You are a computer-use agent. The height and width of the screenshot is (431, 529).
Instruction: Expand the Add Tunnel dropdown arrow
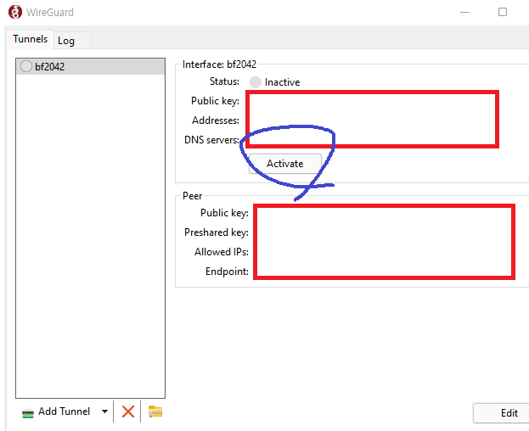(x=104, y=411)
